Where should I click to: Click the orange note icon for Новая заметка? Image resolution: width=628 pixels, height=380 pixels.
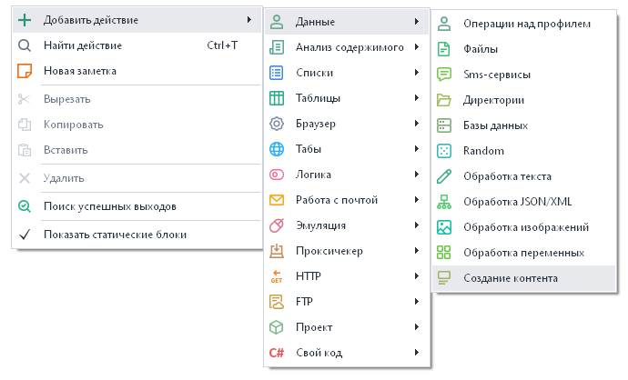click(25, 70)
